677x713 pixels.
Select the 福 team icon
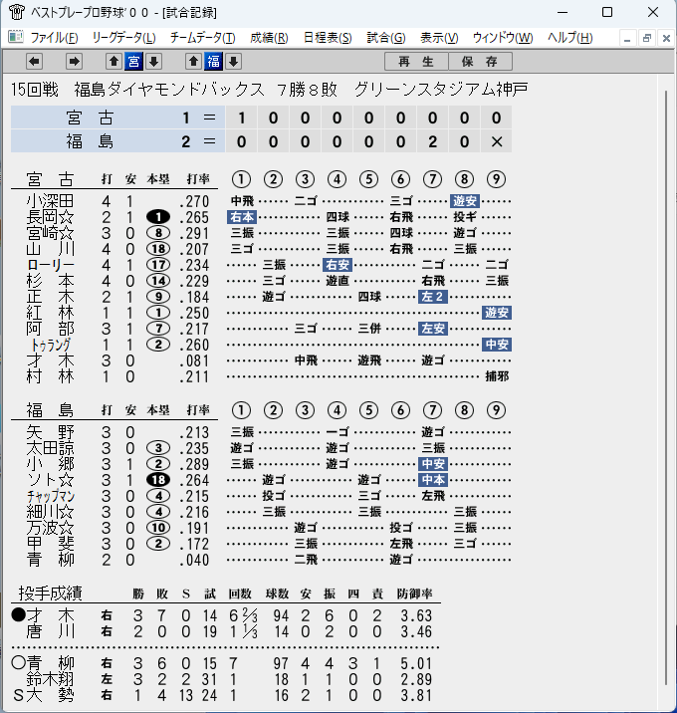213,61
